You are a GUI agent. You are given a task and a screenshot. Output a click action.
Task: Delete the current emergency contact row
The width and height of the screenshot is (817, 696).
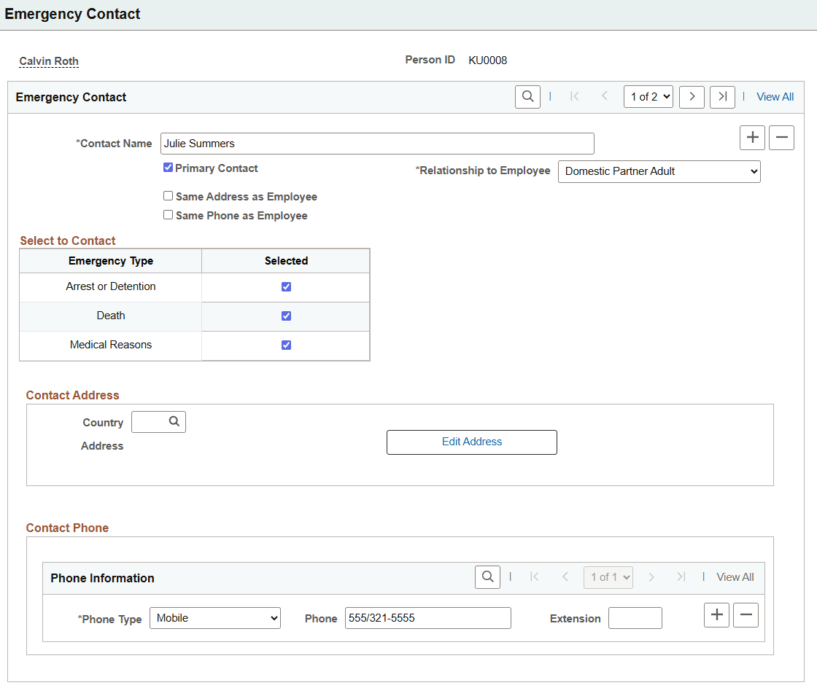coord(781,138)
